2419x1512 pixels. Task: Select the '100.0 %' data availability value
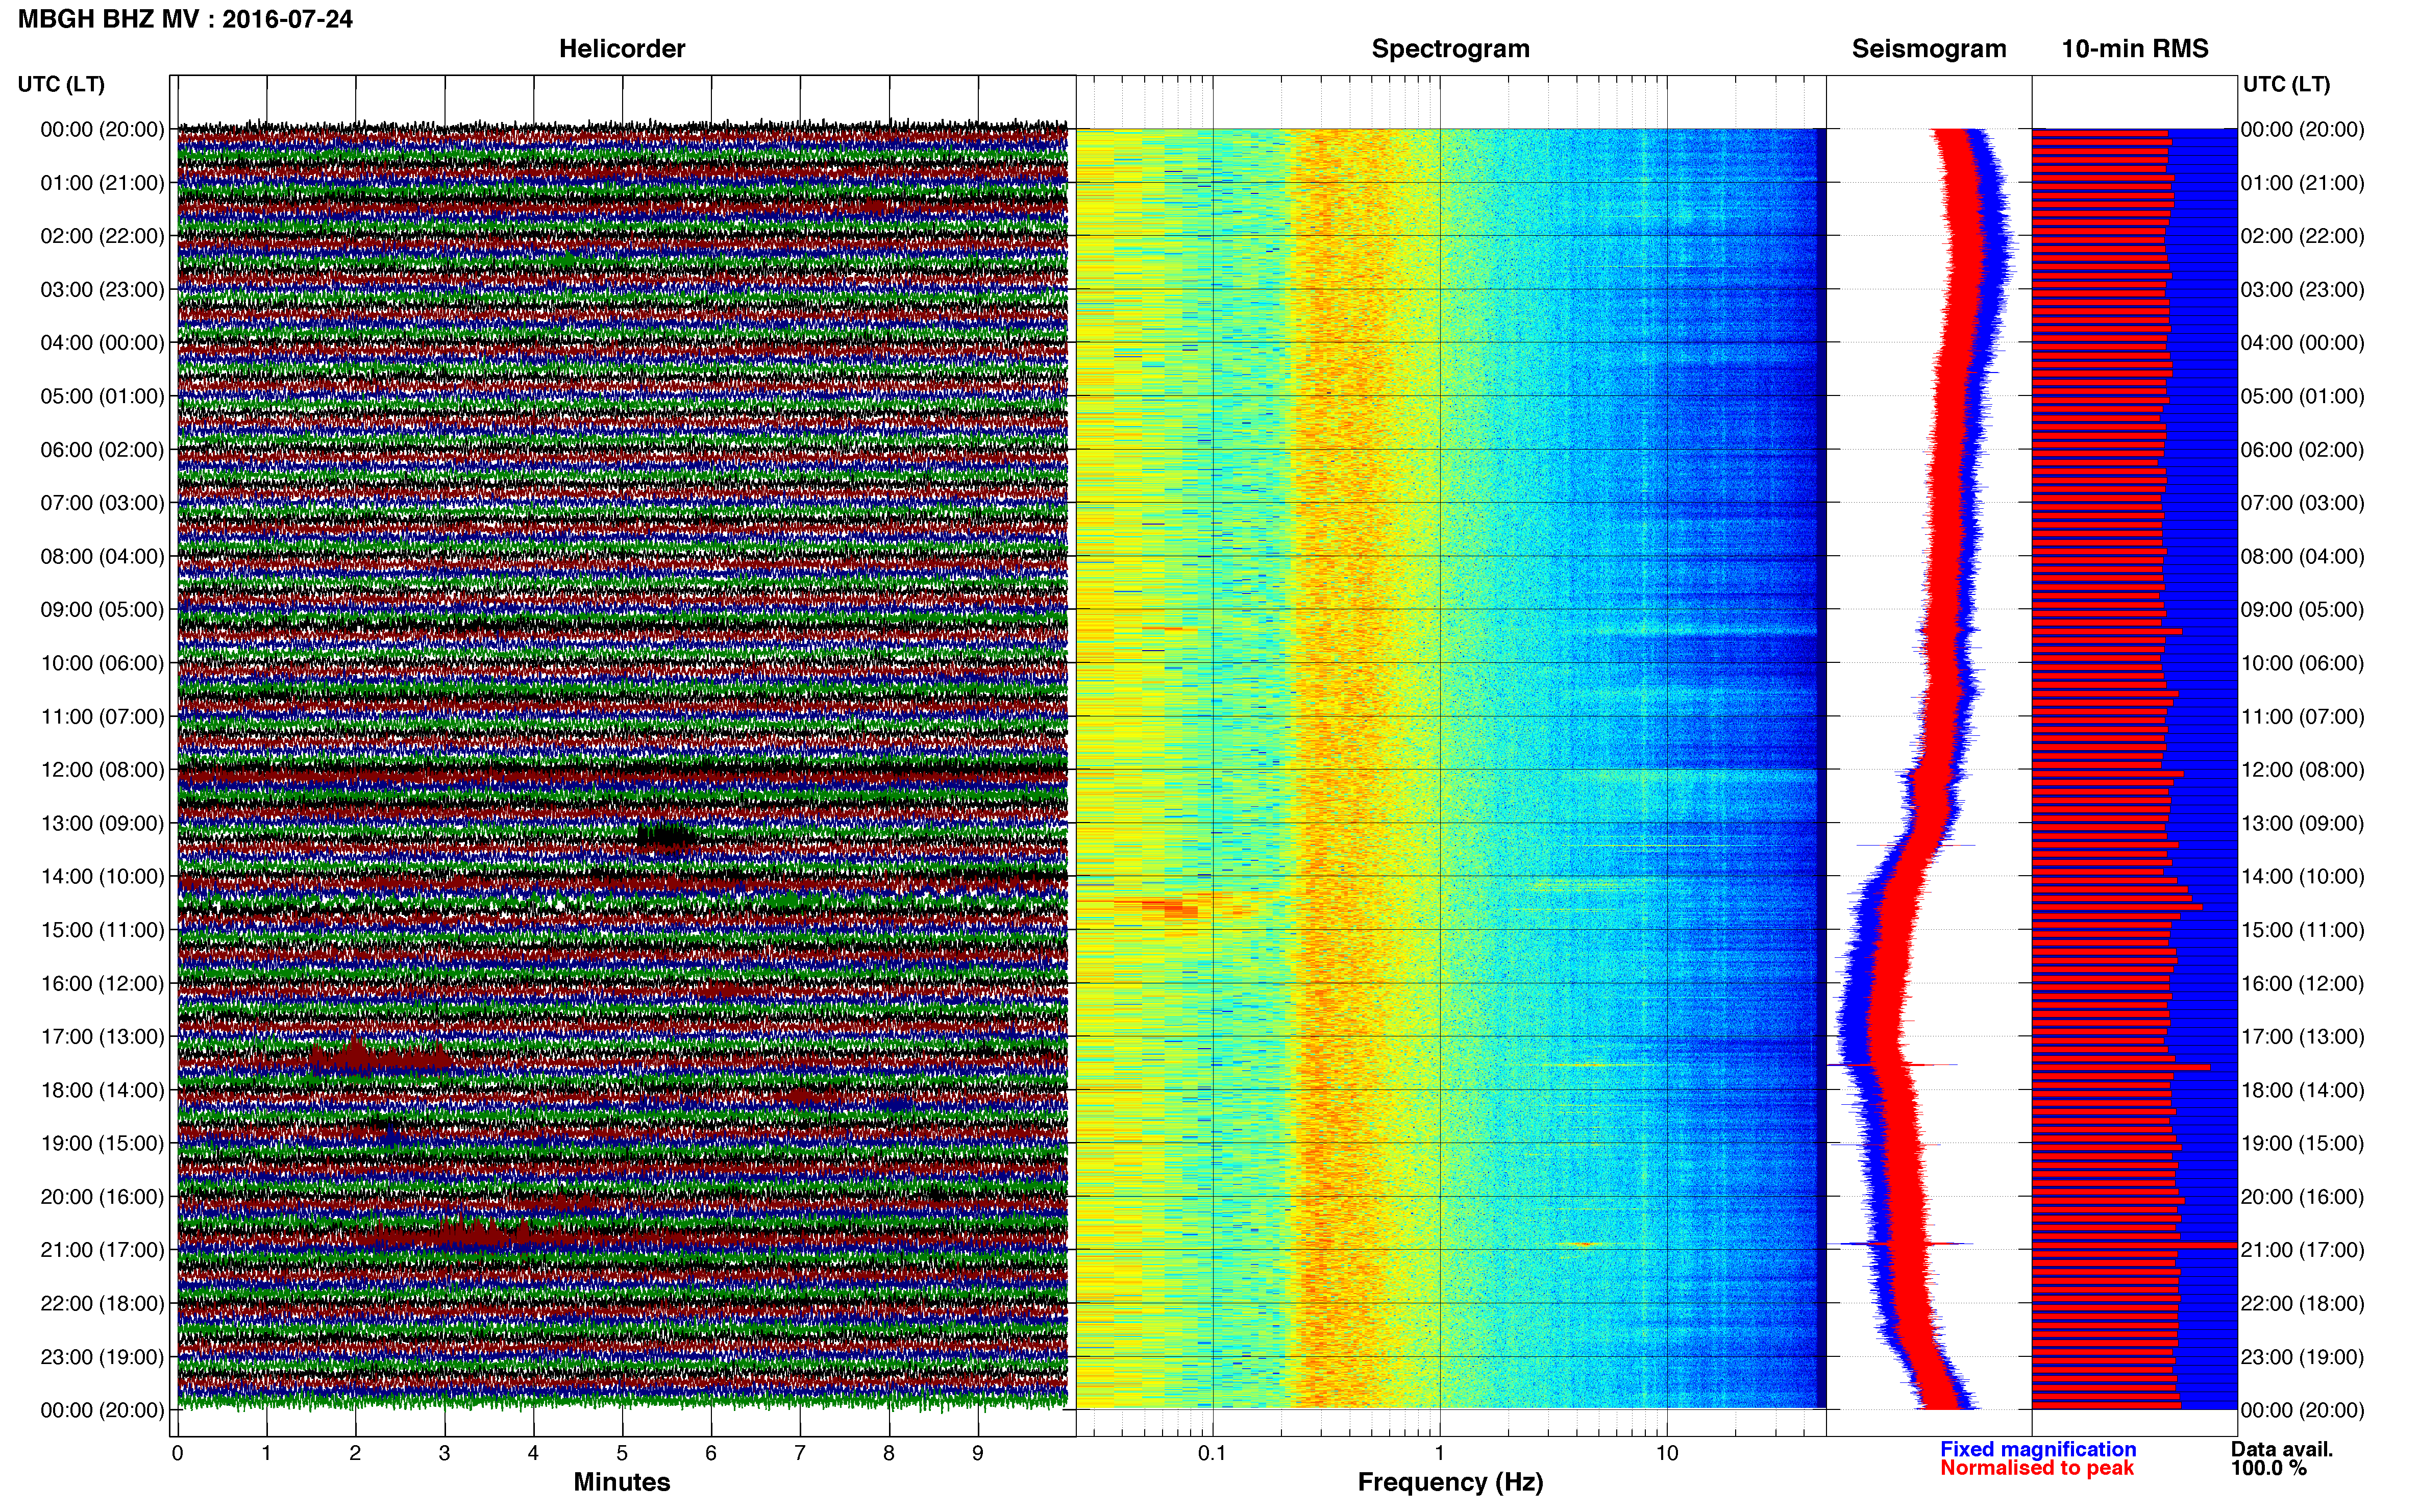tap(2269, 1468)
